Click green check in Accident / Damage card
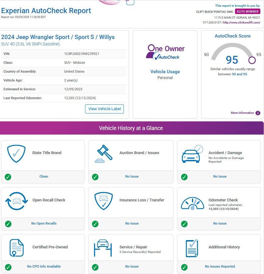Image resolution: width=264 pixels, height=274 pixels. pyautogui.click(x=184, y=177)
